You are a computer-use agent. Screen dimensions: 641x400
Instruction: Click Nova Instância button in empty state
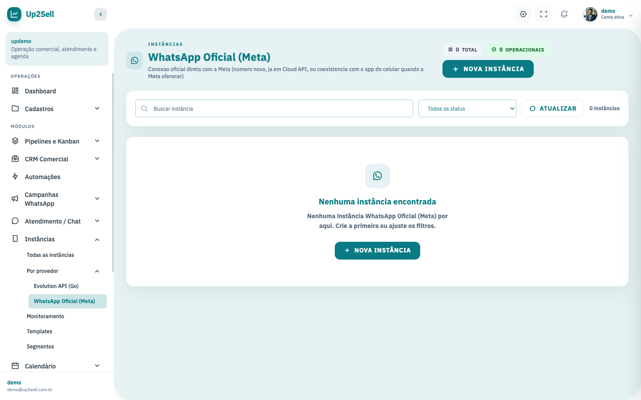click(x=377, y=251)
